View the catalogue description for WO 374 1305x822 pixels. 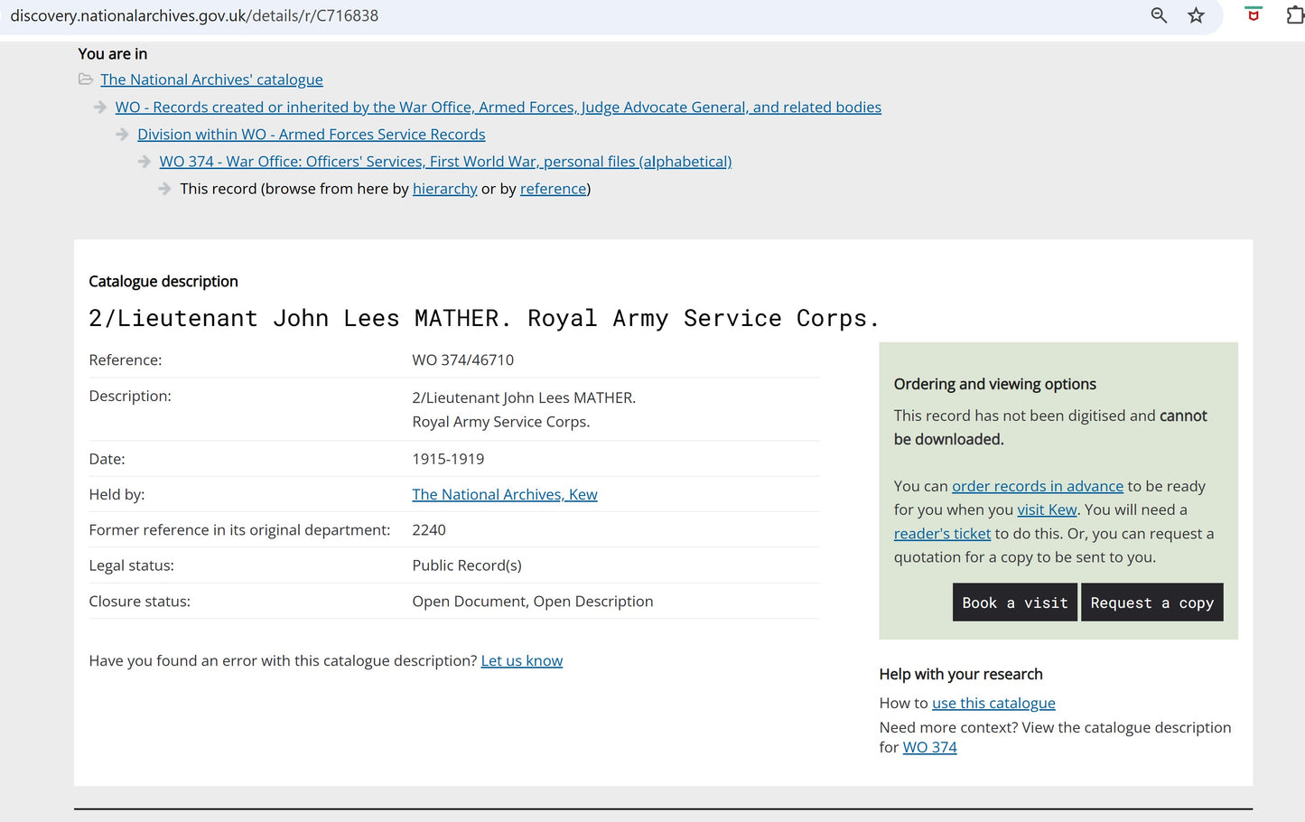point(929,747)
